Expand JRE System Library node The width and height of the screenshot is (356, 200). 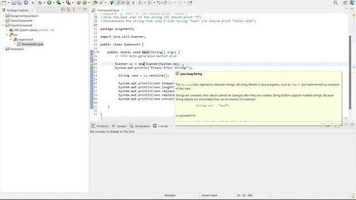click(7, 30)
